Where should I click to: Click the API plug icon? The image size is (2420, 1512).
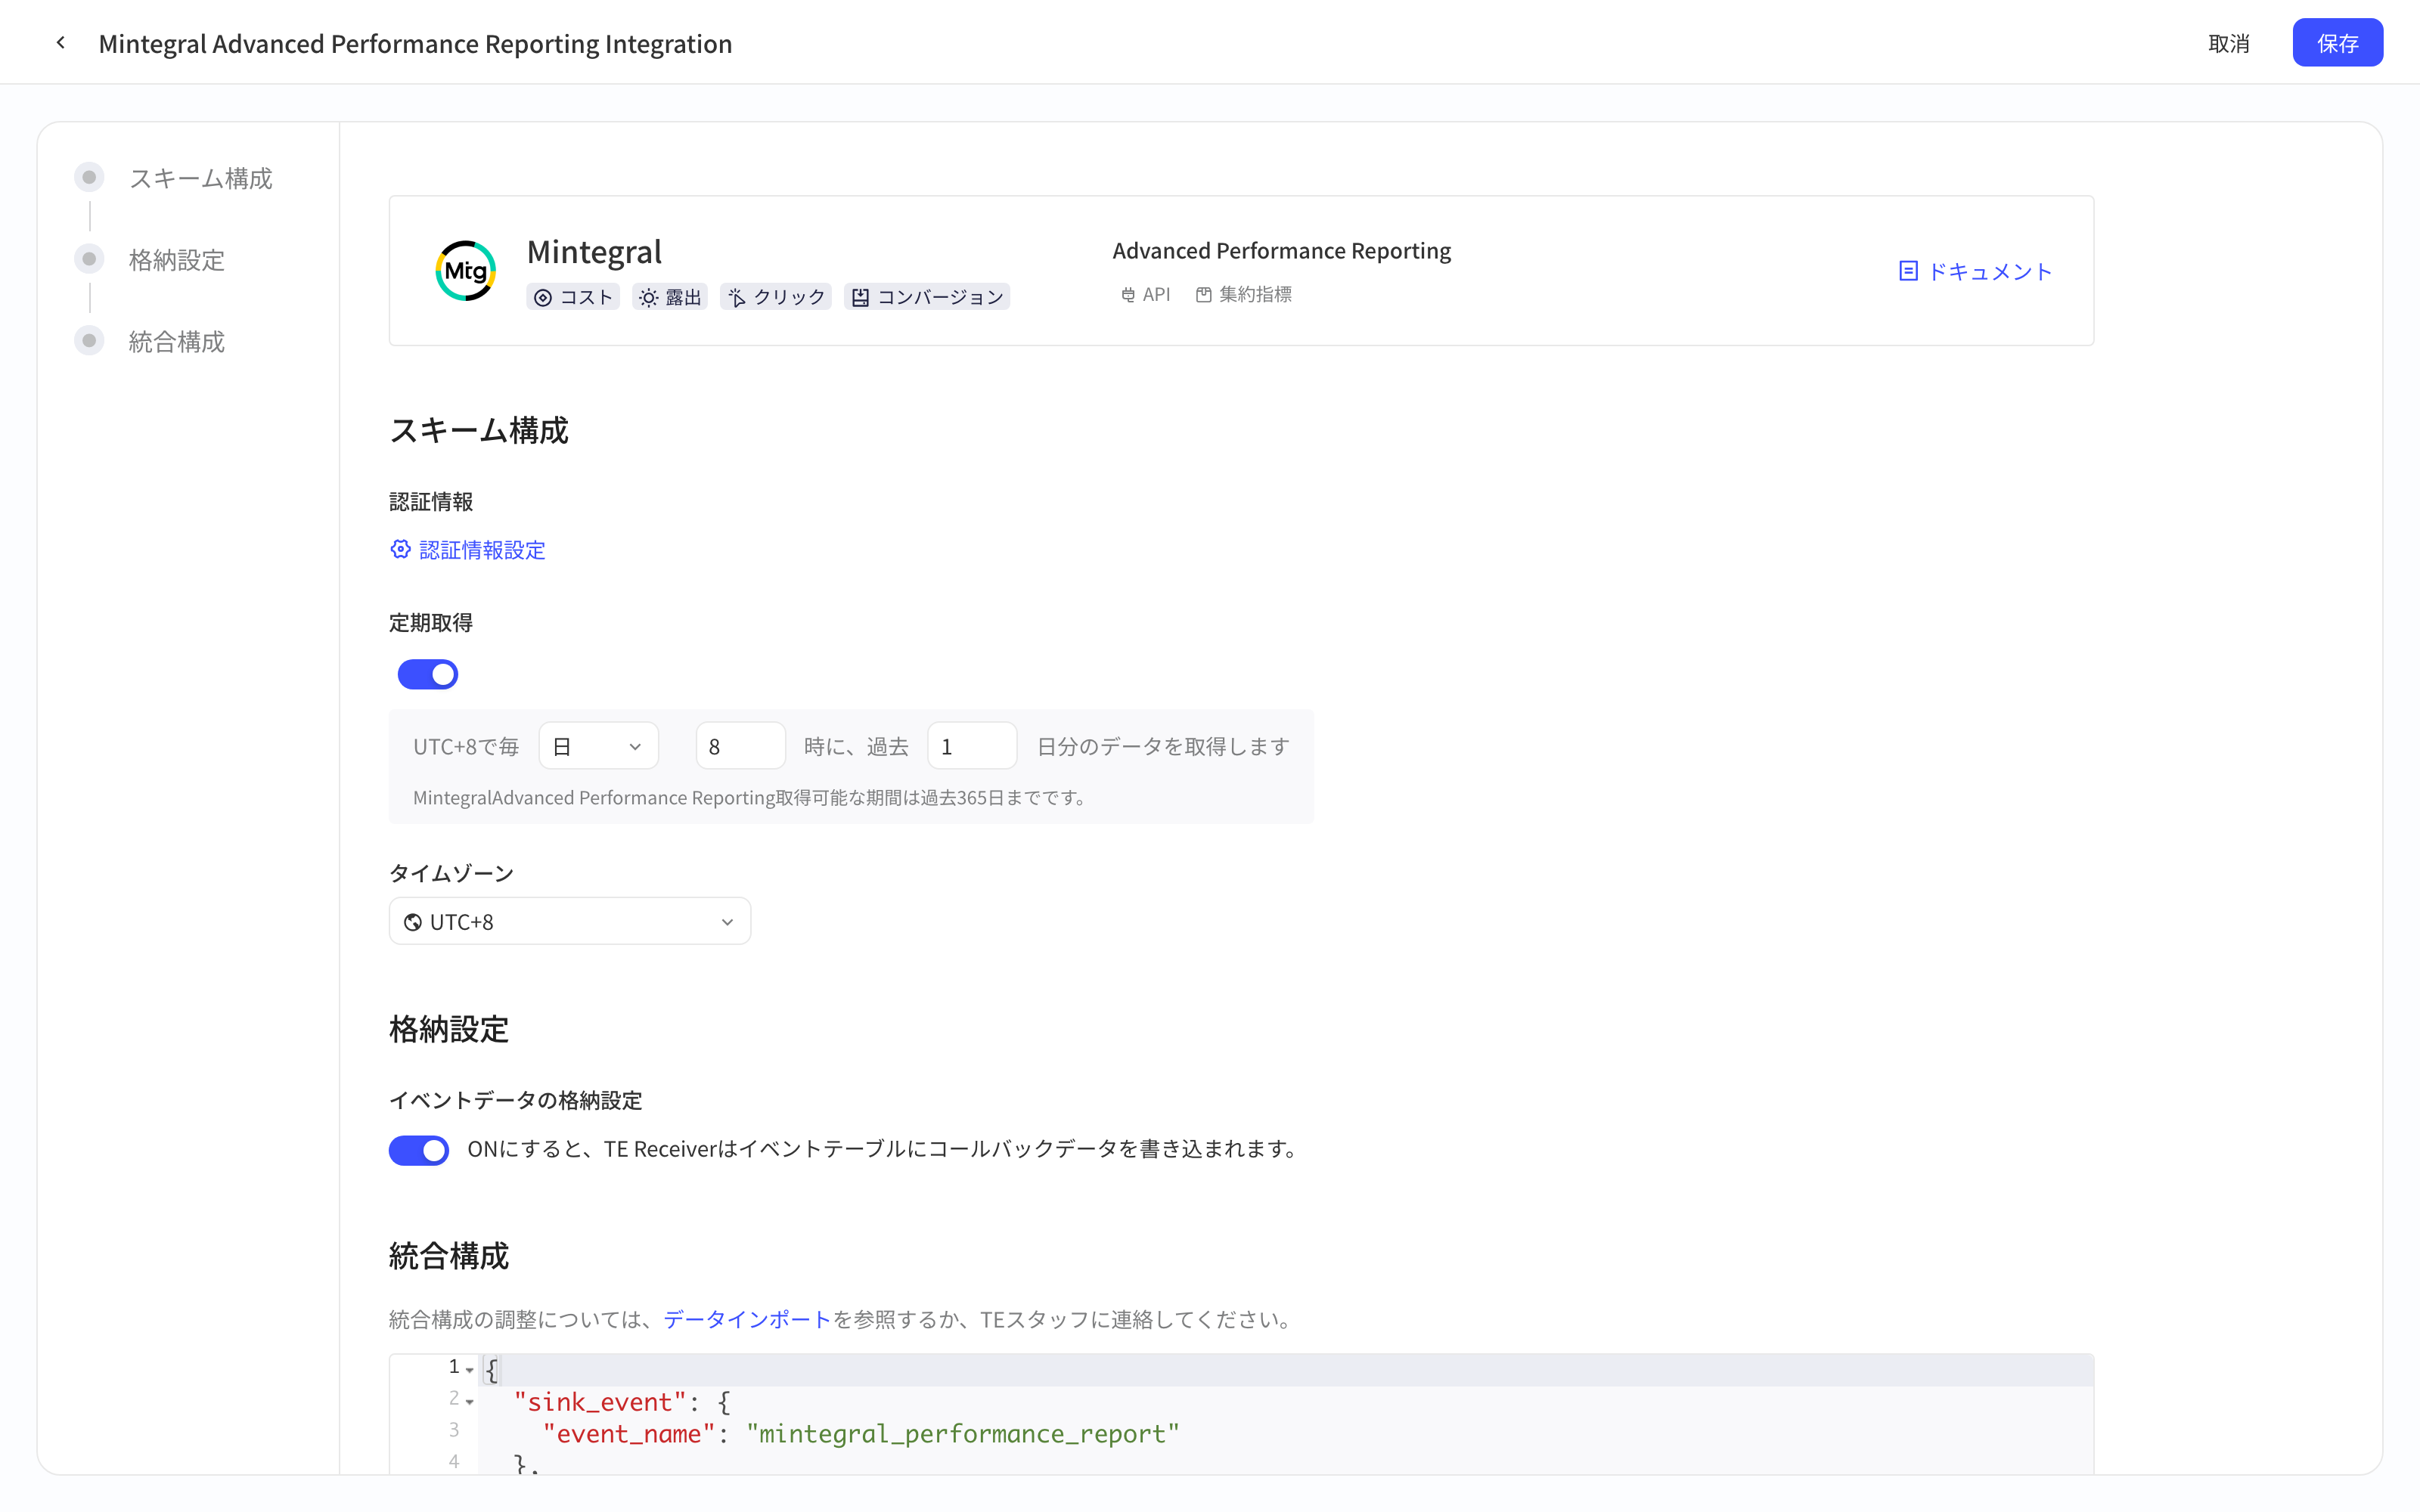1128,295
